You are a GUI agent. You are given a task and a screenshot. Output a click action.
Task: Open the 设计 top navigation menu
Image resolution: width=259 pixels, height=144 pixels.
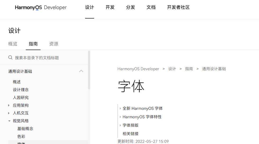tap(90, 7)
